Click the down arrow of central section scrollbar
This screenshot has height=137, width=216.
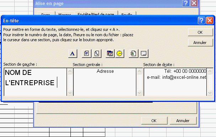click(139, 93)
